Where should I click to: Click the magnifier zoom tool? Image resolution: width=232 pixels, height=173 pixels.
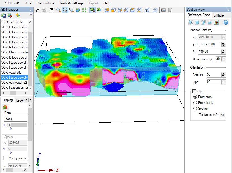point(58,10)
